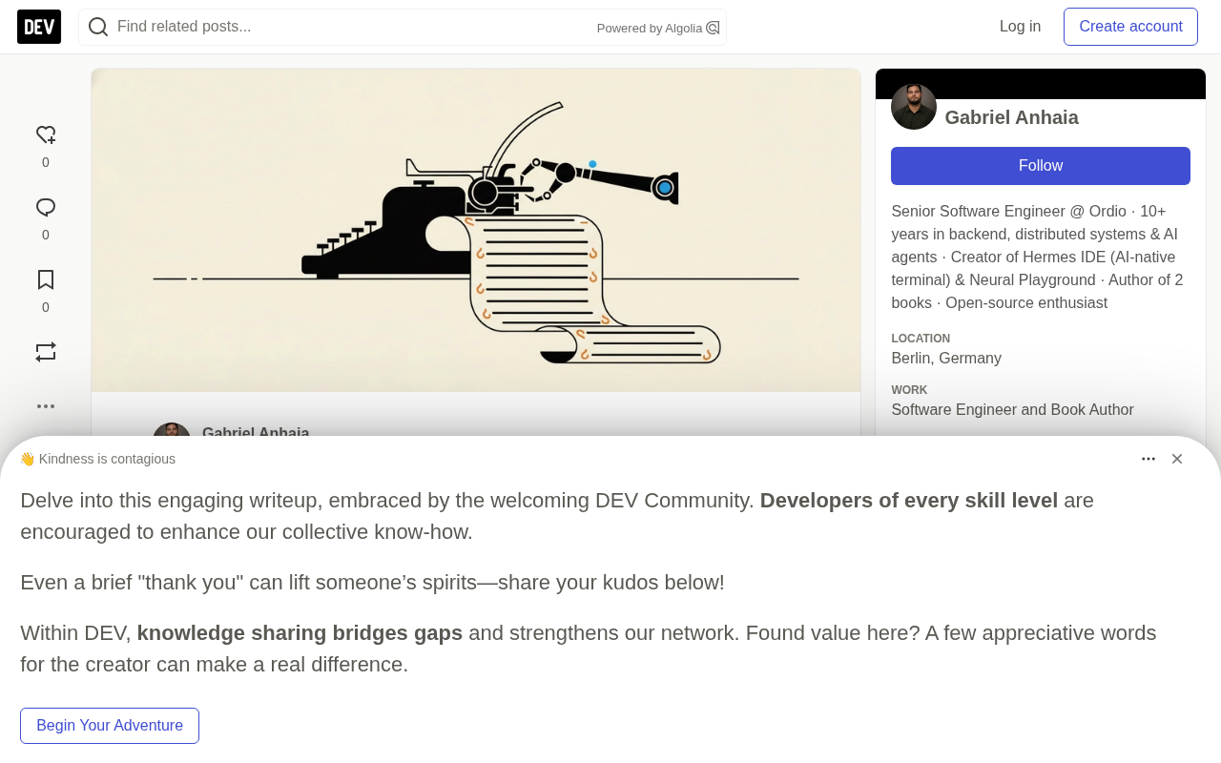Click the location text Berlin, Germany
The image size is (1221, 763).
pyautogui.click(x=946, y=359)
